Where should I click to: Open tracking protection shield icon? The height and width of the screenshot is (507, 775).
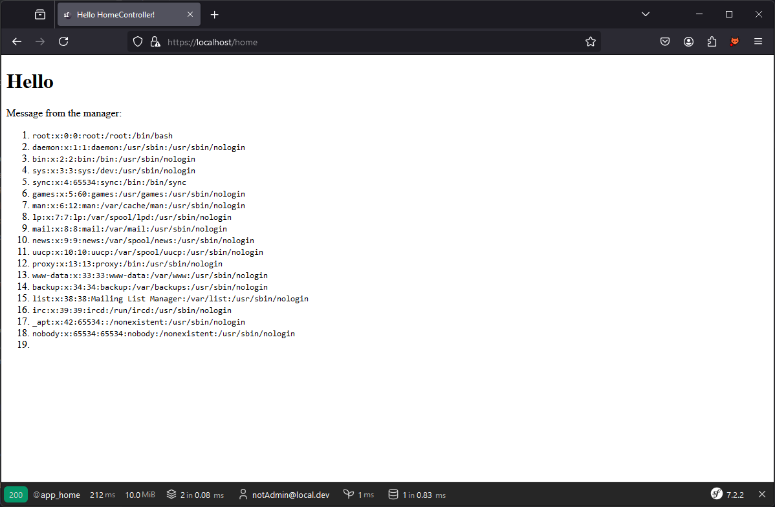click(x=137, y=41)
